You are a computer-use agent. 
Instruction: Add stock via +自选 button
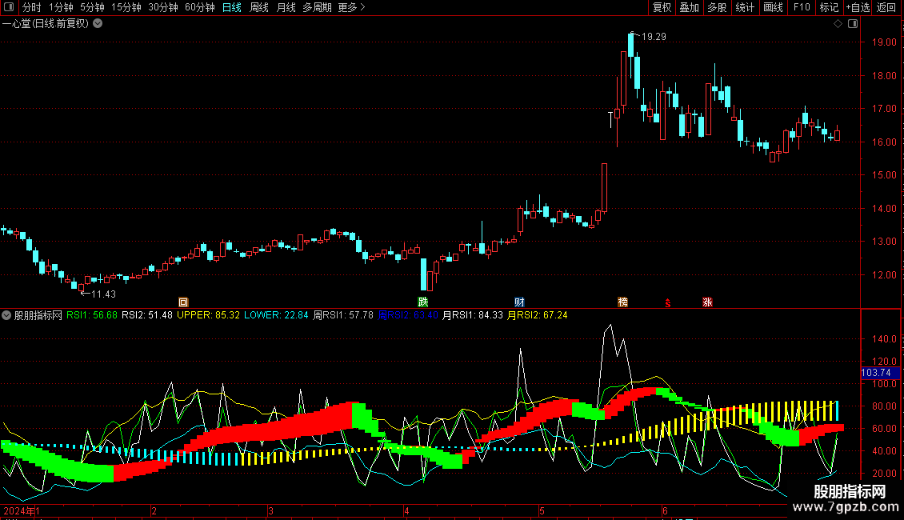(x=858, y=7)
